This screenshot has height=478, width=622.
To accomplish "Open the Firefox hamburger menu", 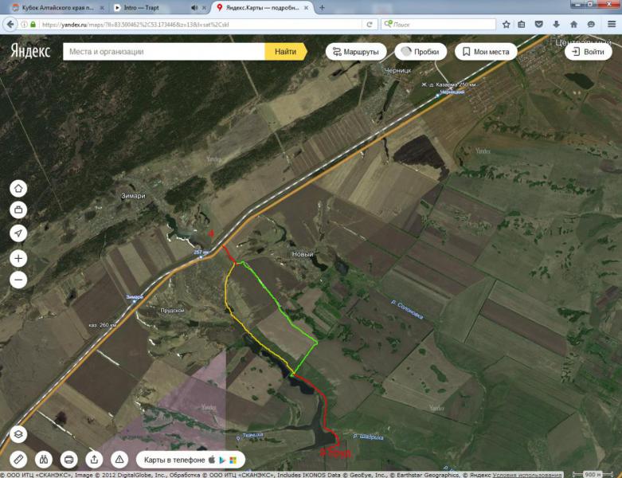I will pos(612,24).
